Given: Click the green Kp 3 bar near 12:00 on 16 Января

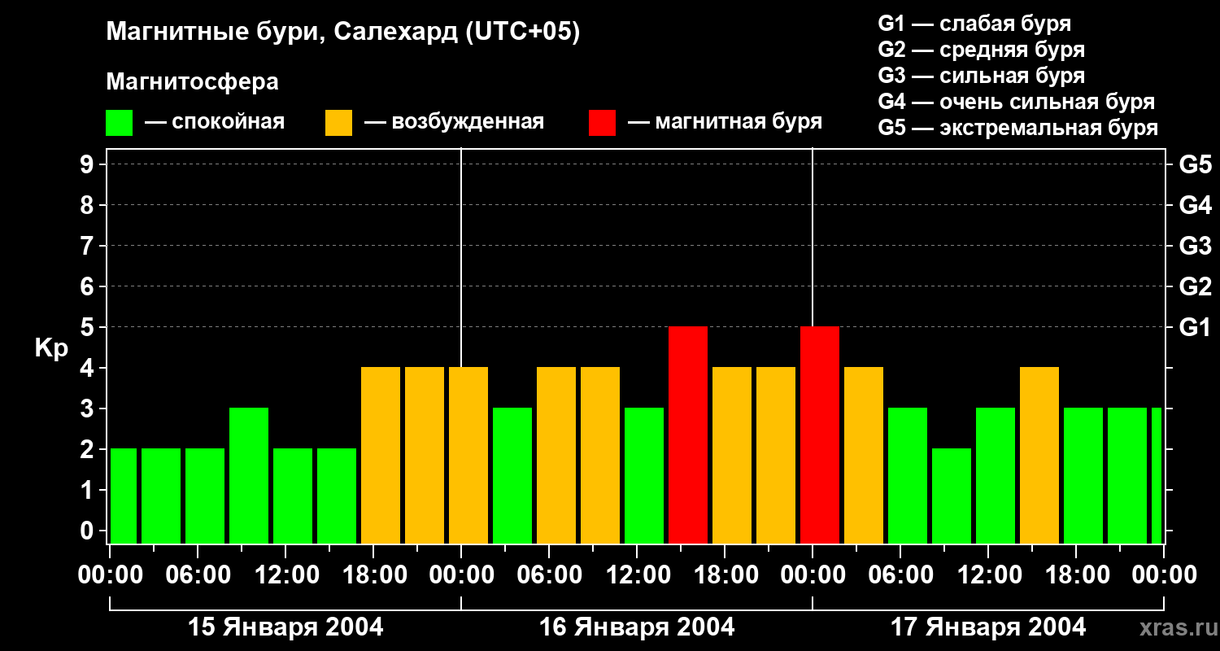Looking at the screenshot, I should coord(644,475).
